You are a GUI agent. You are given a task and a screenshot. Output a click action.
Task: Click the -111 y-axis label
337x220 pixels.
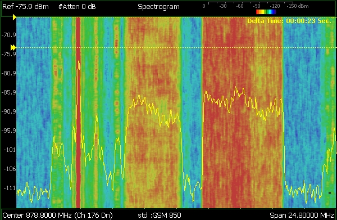click(10, 188)
